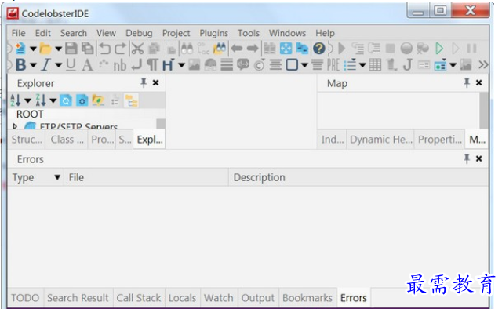Click Sort A-Z icon in Explorer
The height and width of the screenshot is (309, 502).
pyautogui.click(x=16, y=100)
